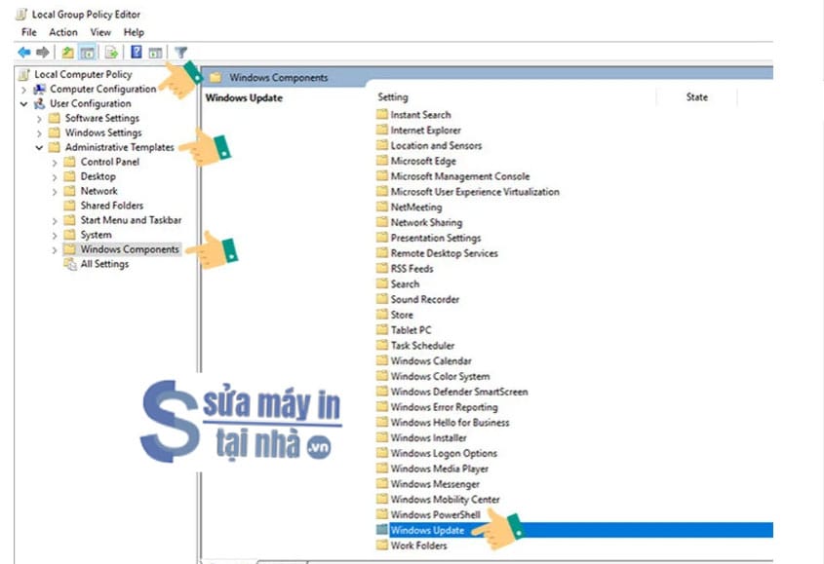Click the Work Folders folder icon
The image size is (824, 564).
pyautogui.click(x=382, y=545)
